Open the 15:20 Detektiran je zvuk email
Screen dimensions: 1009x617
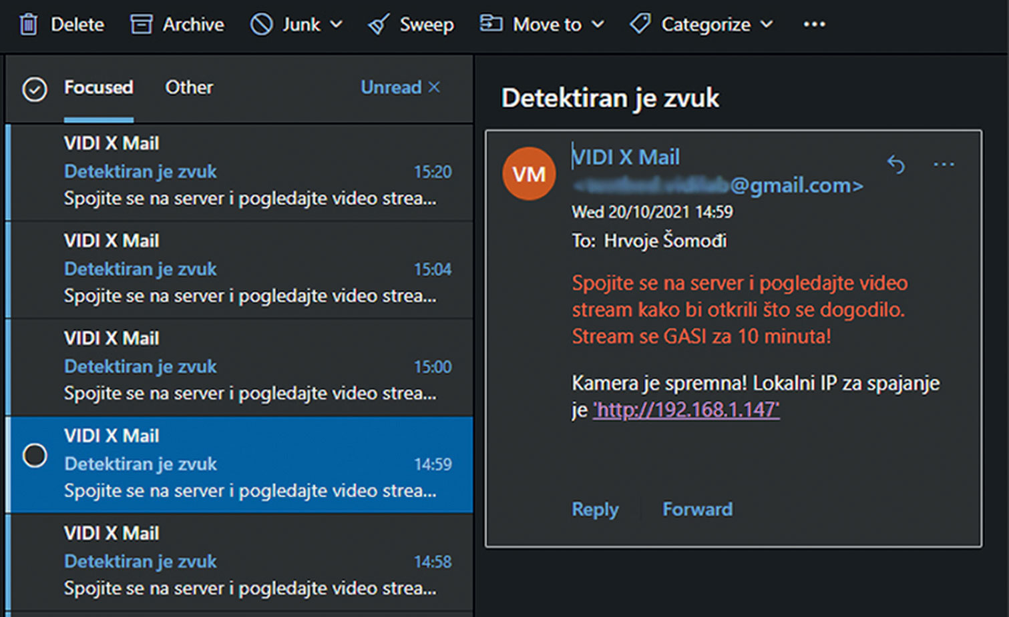(239, 172)
